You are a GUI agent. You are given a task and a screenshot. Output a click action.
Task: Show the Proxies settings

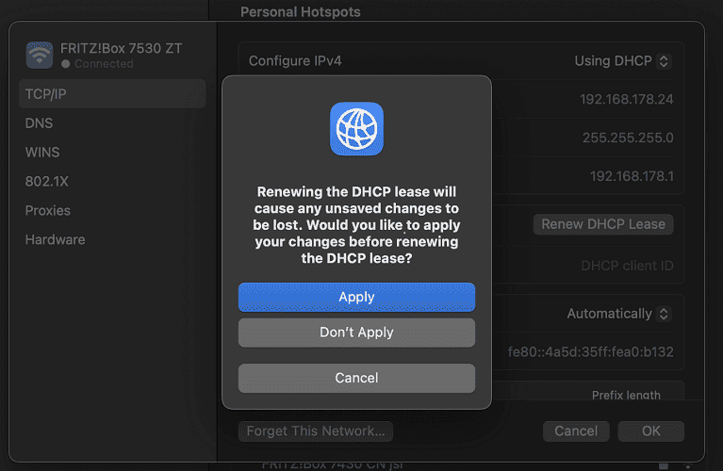click(48, 211)
